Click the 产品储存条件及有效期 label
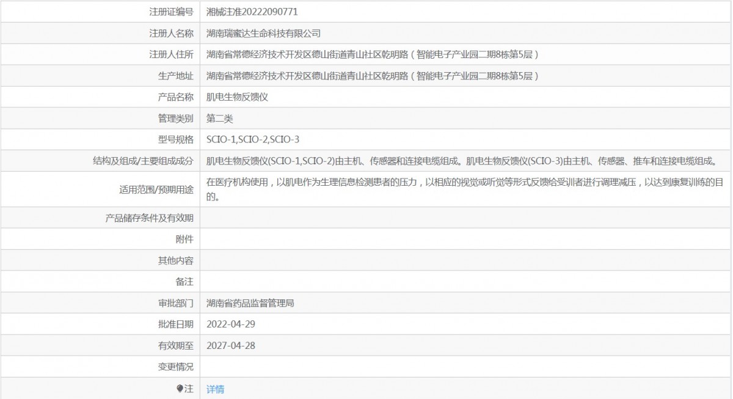733x399 pixels. pos(149,218)
